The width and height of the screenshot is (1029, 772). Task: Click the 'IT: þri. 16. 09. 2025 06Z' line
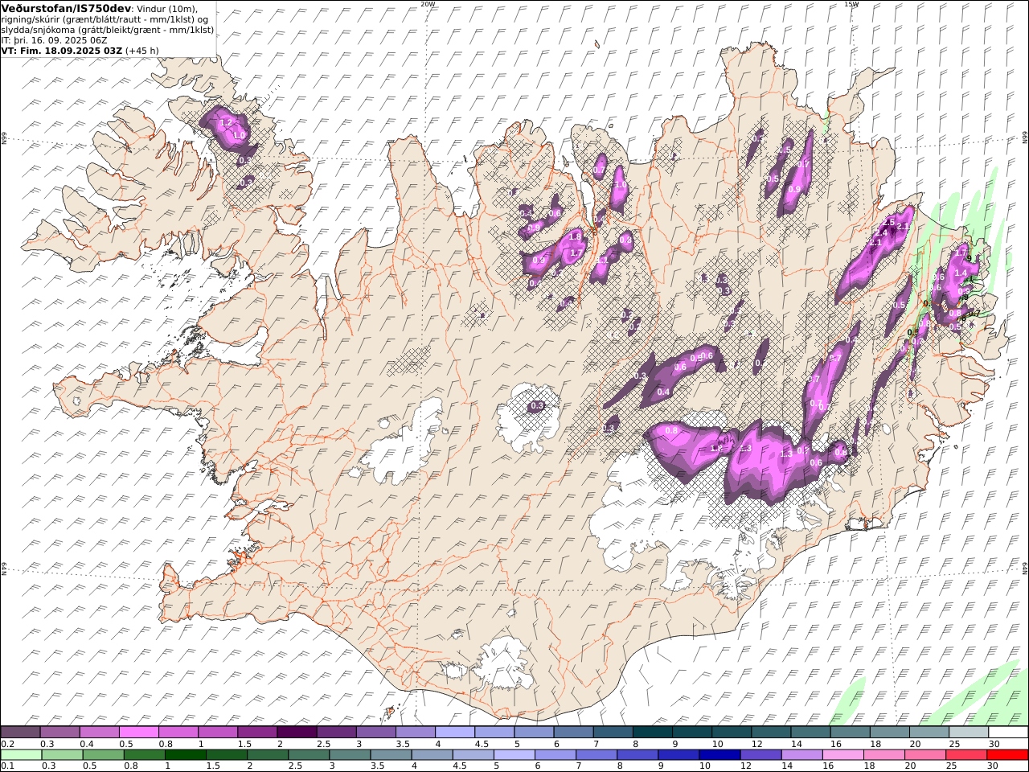55,39
